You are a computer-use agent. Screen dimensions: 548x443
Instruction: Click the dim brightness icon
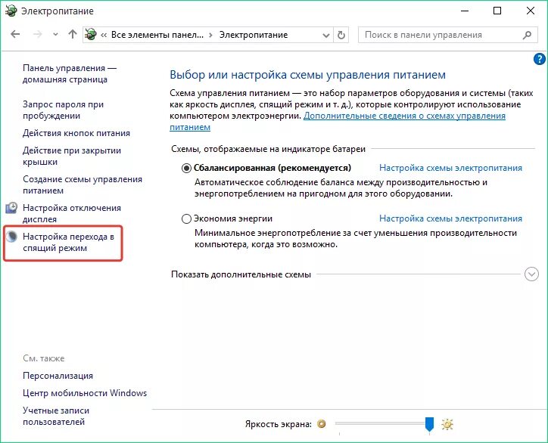(321, 424)
